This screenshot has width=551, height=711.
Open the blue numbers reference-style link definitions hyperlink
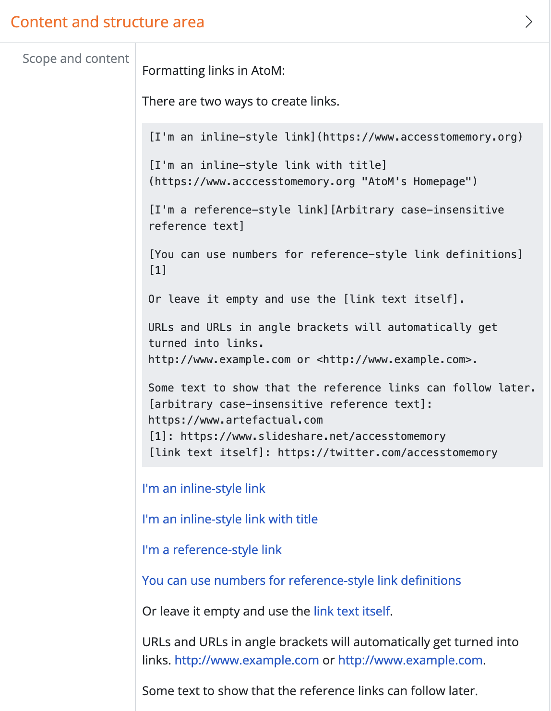click(301, 581)
